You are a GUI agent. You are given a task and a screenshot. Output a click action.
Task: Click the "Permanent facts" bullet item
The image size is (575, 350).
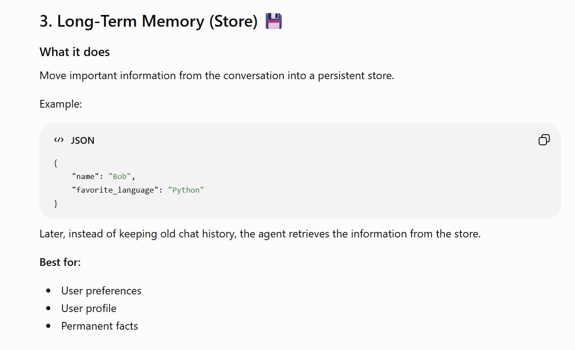coord(100,326)
